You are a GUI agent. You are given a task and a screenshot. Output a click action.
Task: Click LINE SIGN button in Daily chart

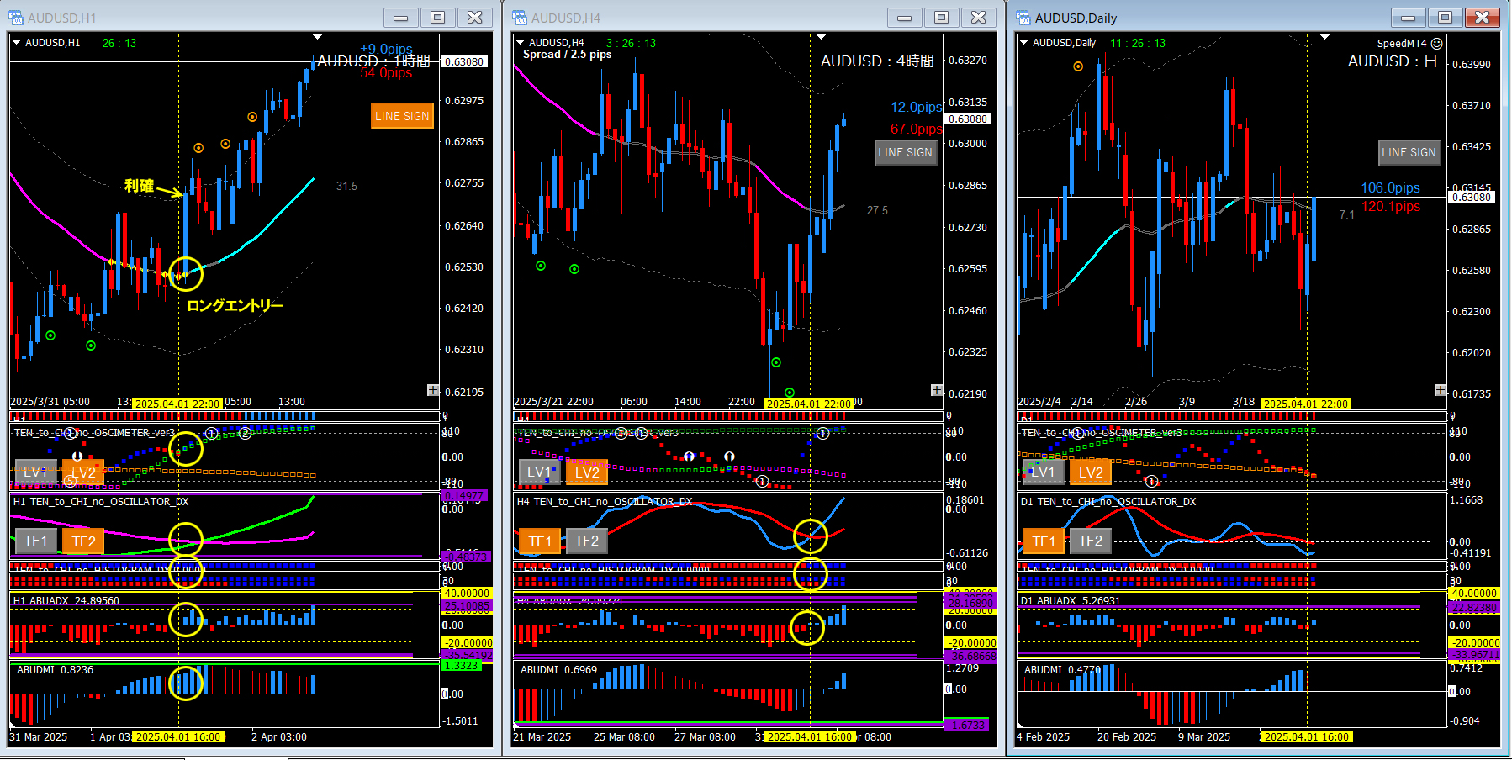[1409, 152]
